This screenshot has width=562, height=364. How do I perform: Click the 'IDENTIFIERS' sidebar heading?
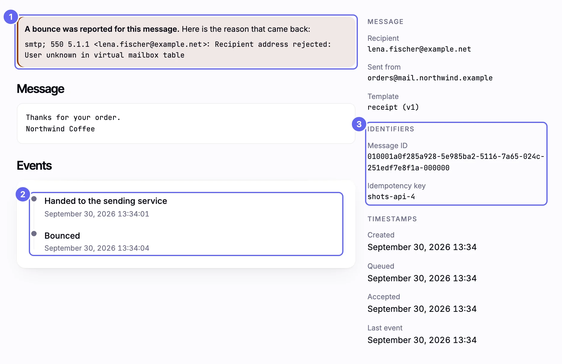click(x=391, y=129)
